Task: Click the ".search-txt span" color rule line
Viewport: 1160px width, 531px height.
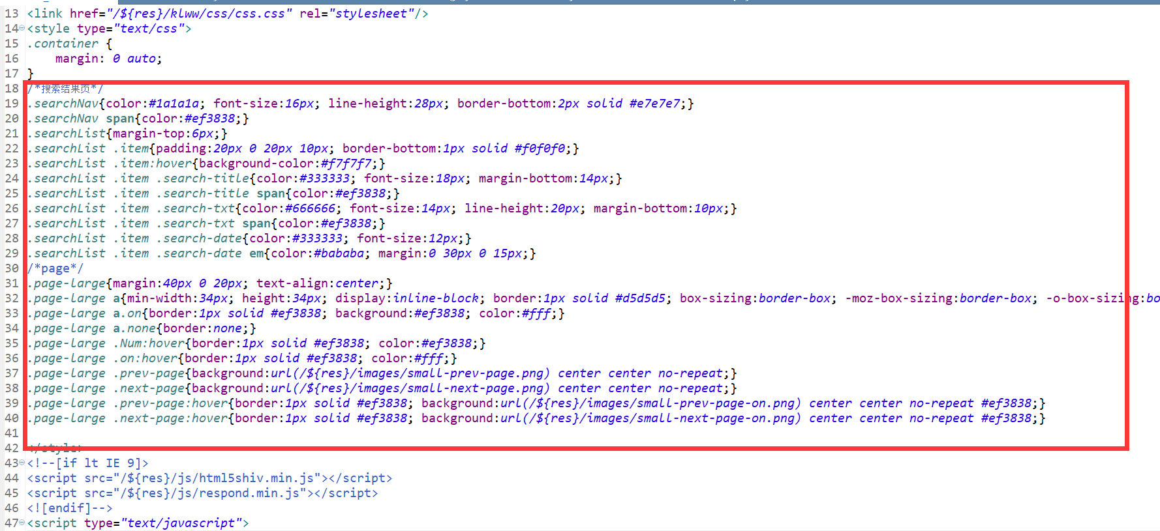Action: pyautogui.click(x=206, y=223)
